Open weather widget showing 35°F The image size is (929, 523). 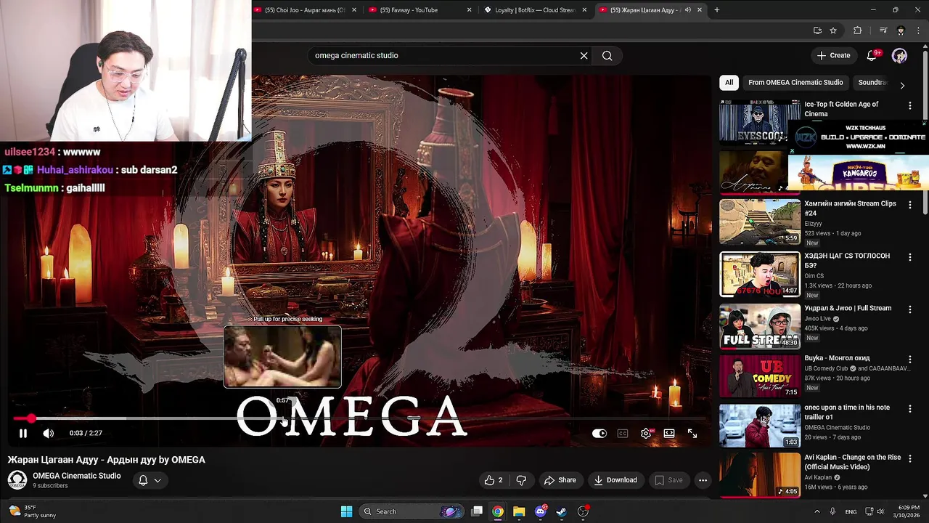coord(34,511)
